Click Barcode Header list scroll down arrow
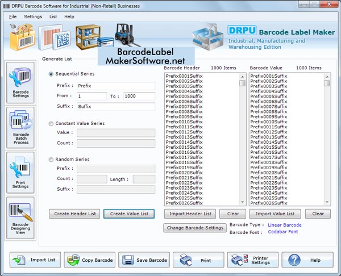The image size is (341, 276). click(242, 202)
